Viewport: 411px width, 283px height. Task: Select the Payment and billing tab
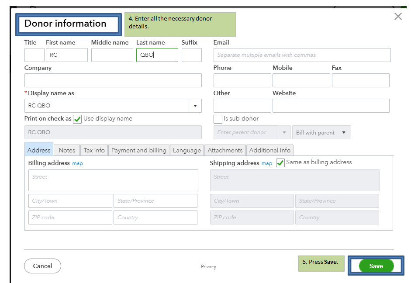coord(139,150)
